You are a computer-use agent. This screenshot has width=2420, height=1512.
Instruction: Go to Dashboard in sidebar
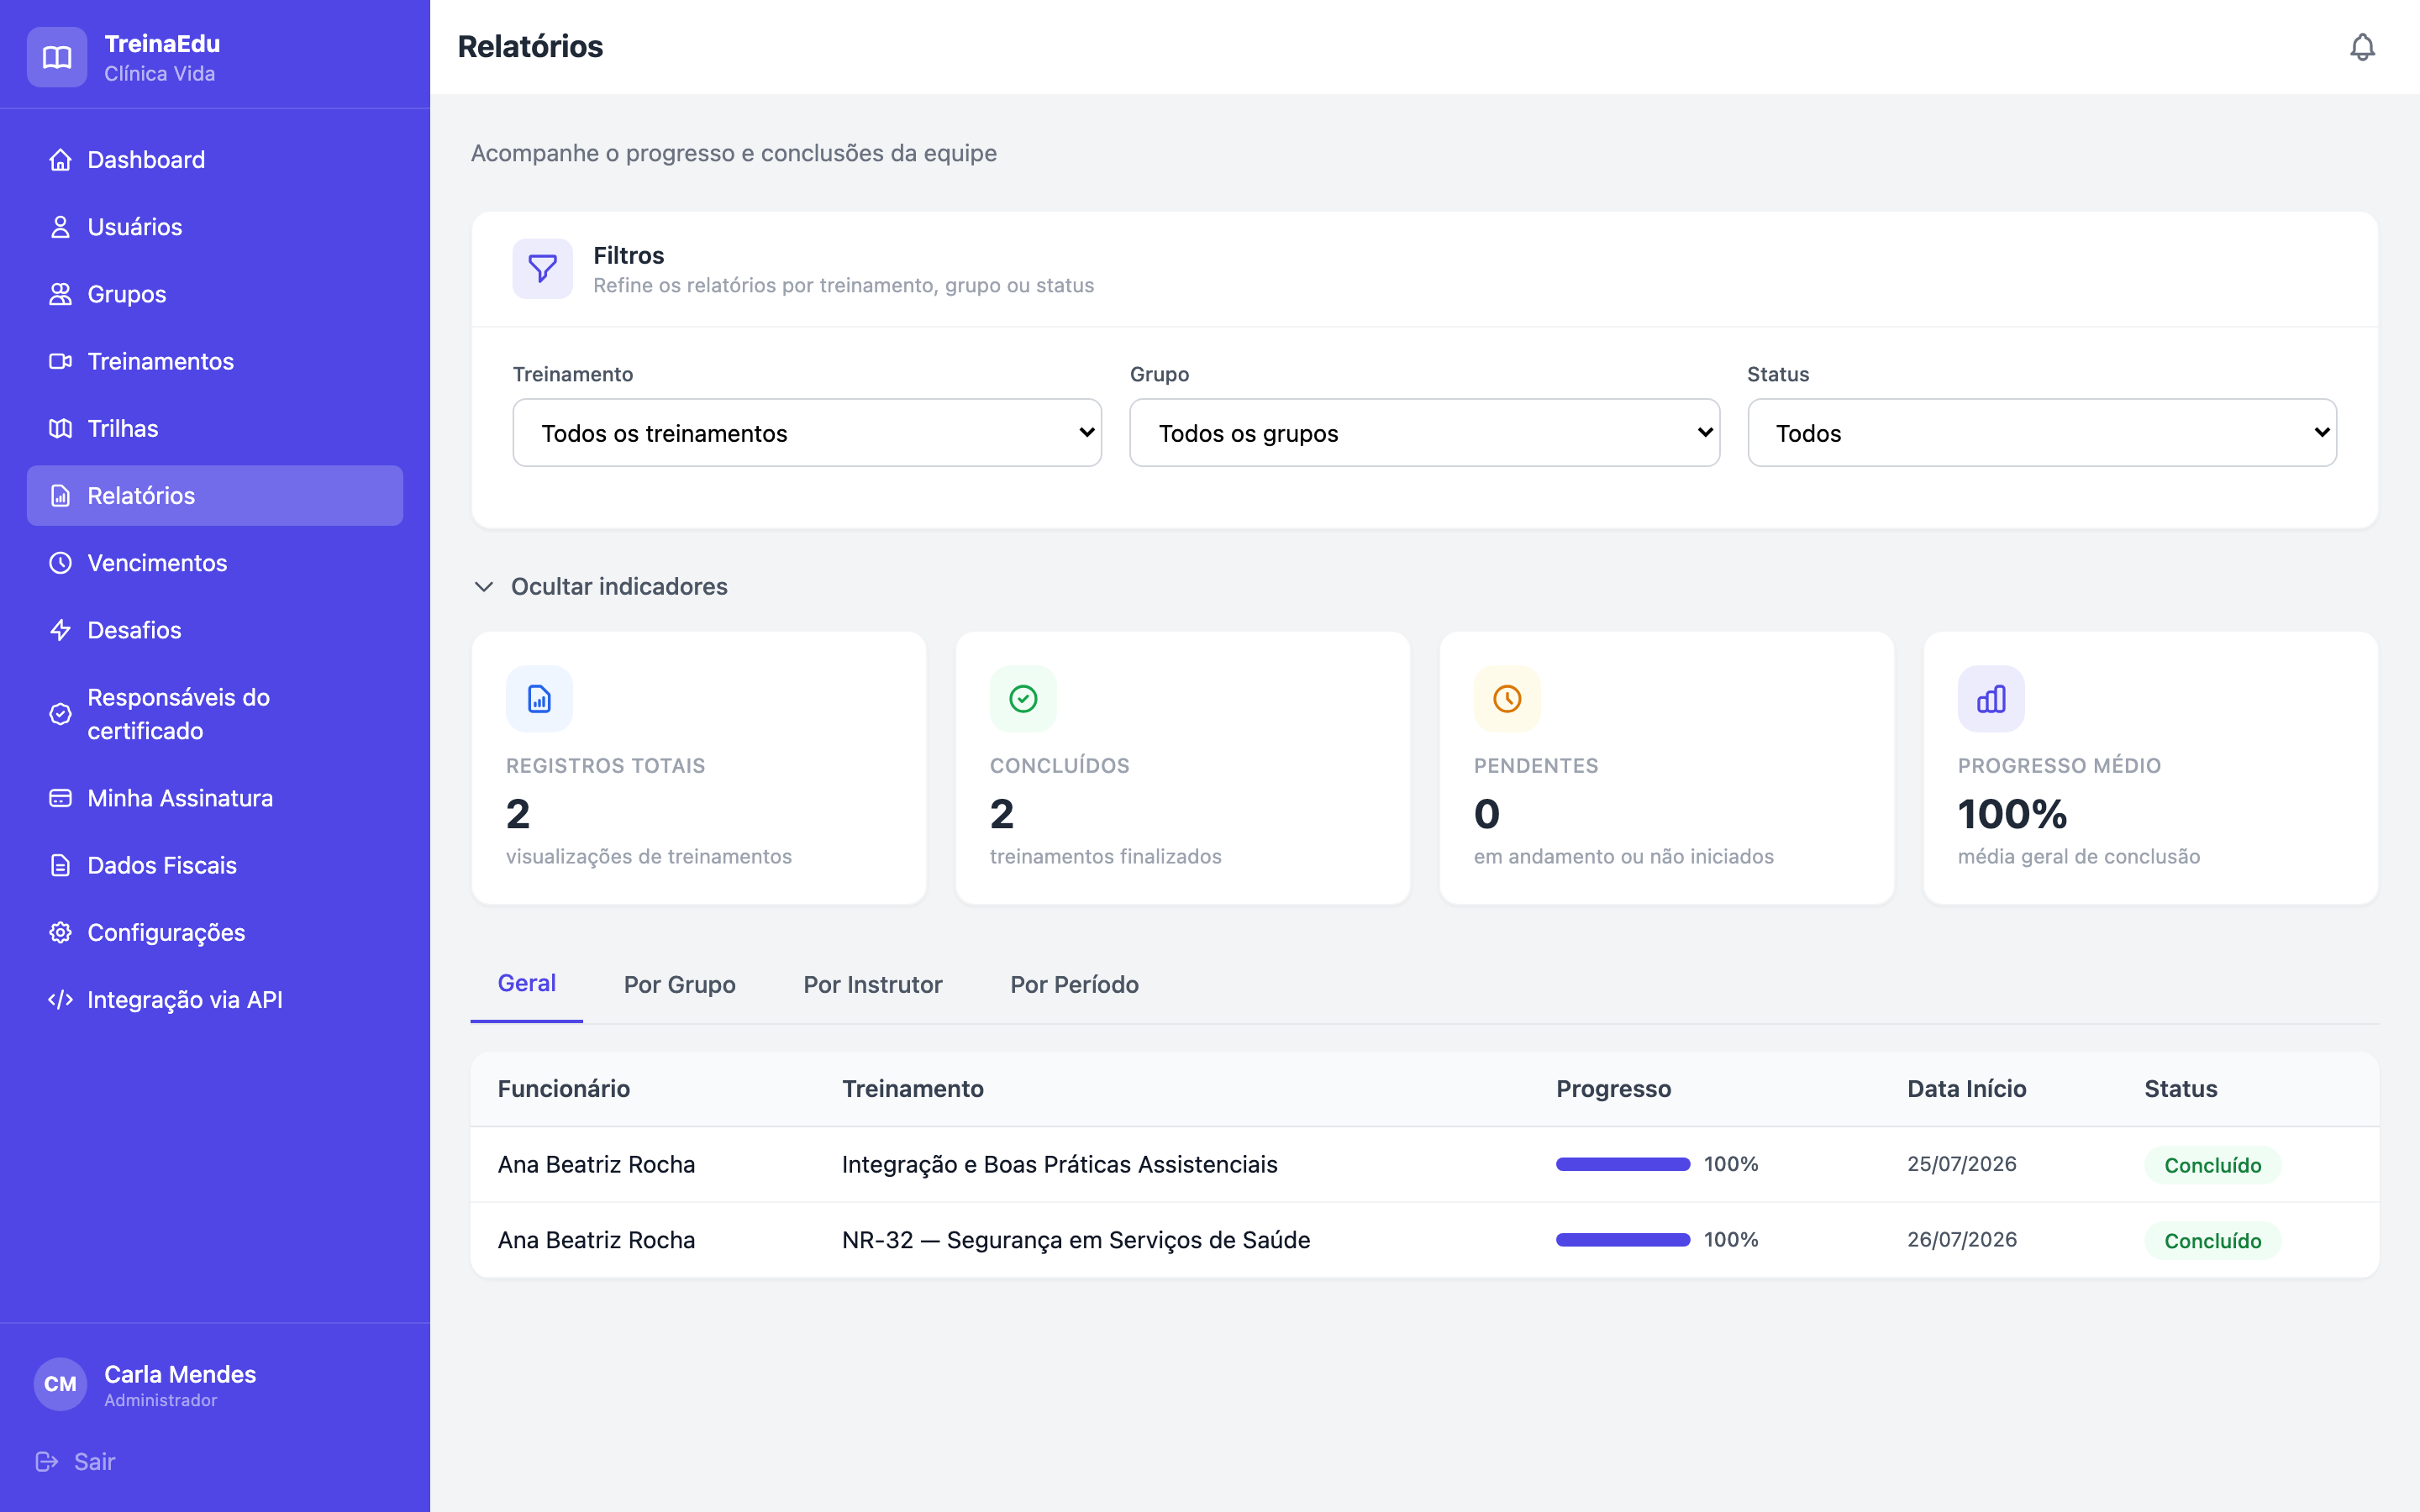pyautogui.click(x=215, y=160)
